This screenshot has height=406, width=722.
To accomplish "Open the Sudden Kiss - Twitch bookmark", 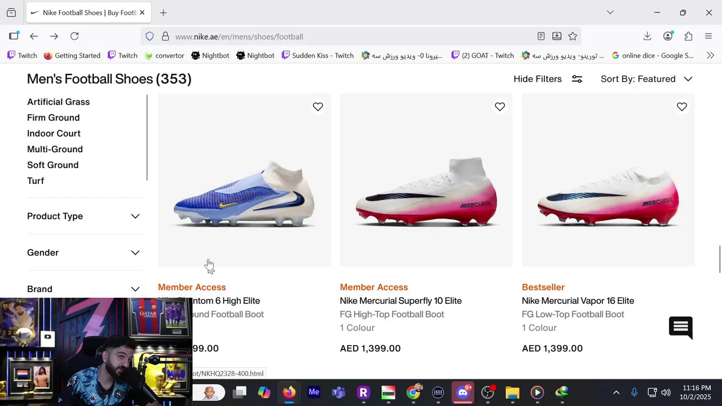I will [318, 55].
